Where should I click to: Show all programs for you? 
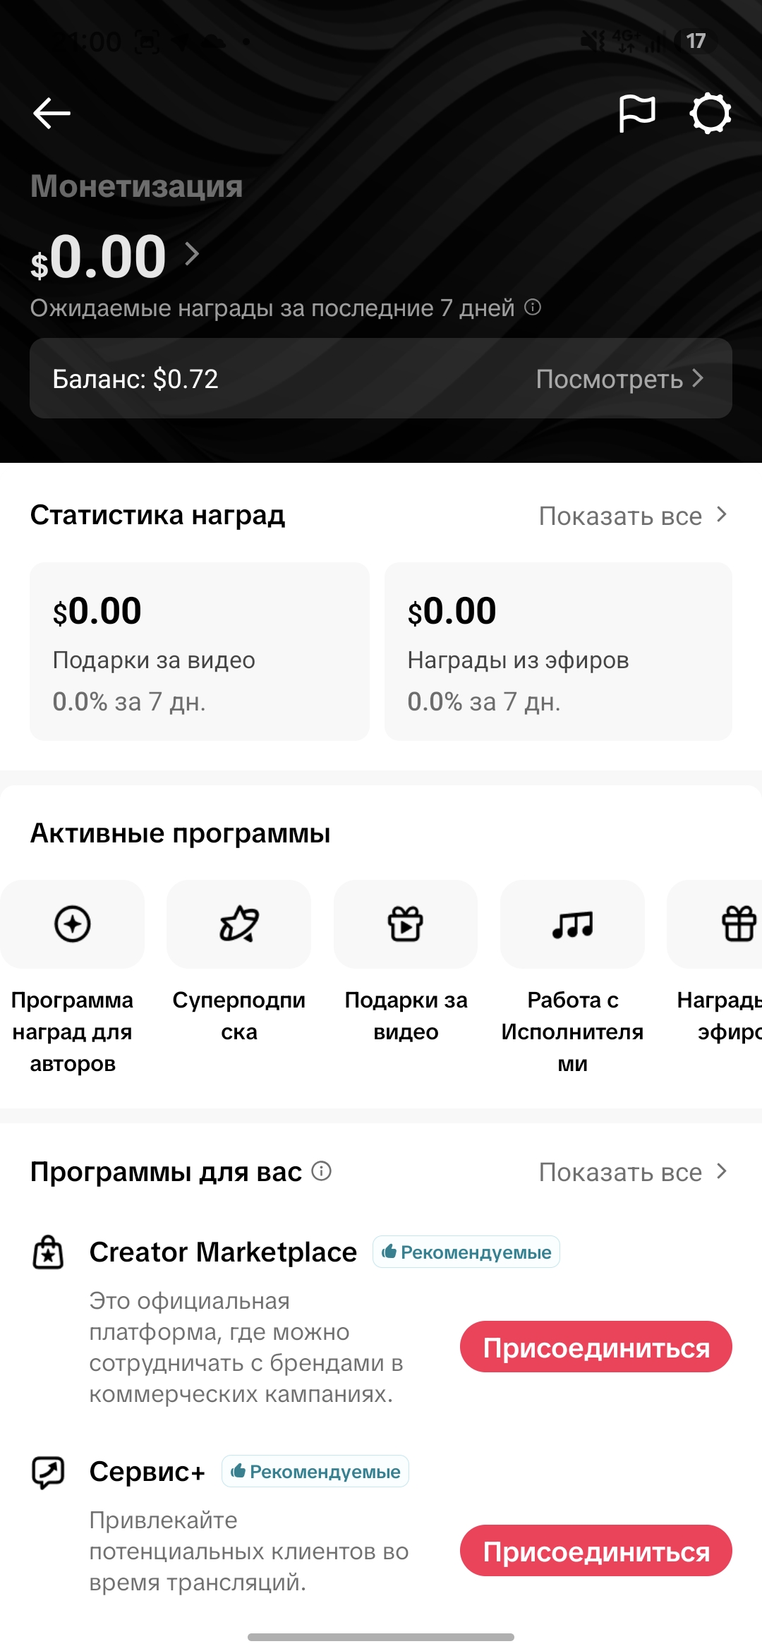pyautogui.click(x=633, y=1172)
